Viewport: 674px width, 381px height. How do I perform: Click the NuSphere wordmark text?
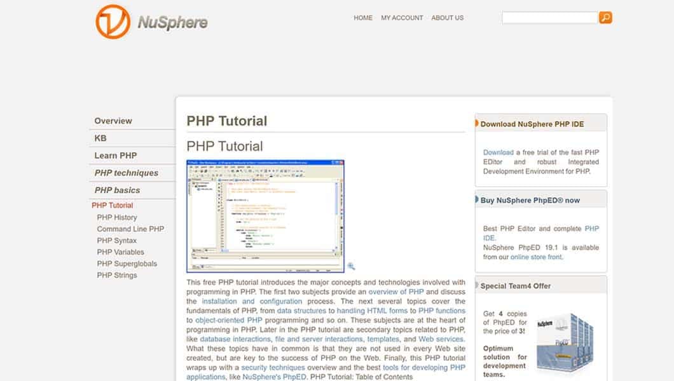(x=172, y=22)
